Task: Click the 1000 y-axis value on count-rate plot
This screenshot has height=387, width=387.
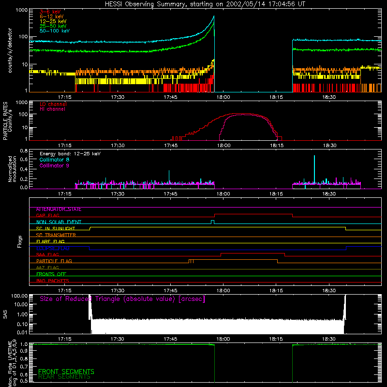Action: (21, 10)
